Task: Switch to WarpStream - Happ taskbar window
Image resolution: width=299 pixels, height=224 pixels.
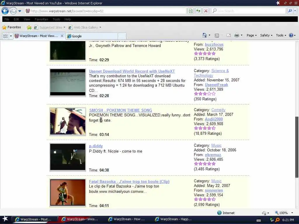Action: [x=173, y=219]
